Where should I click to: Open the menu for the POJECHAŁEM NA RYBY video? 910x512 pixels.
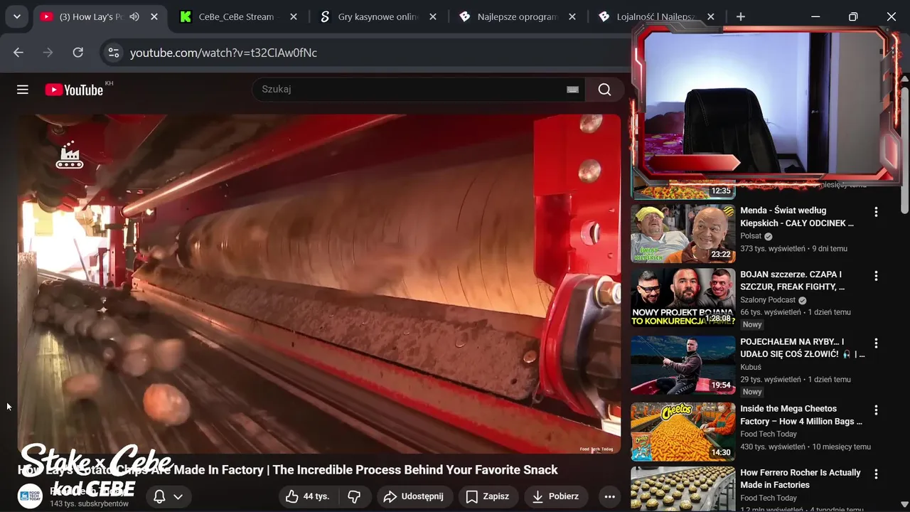[876, 343]
